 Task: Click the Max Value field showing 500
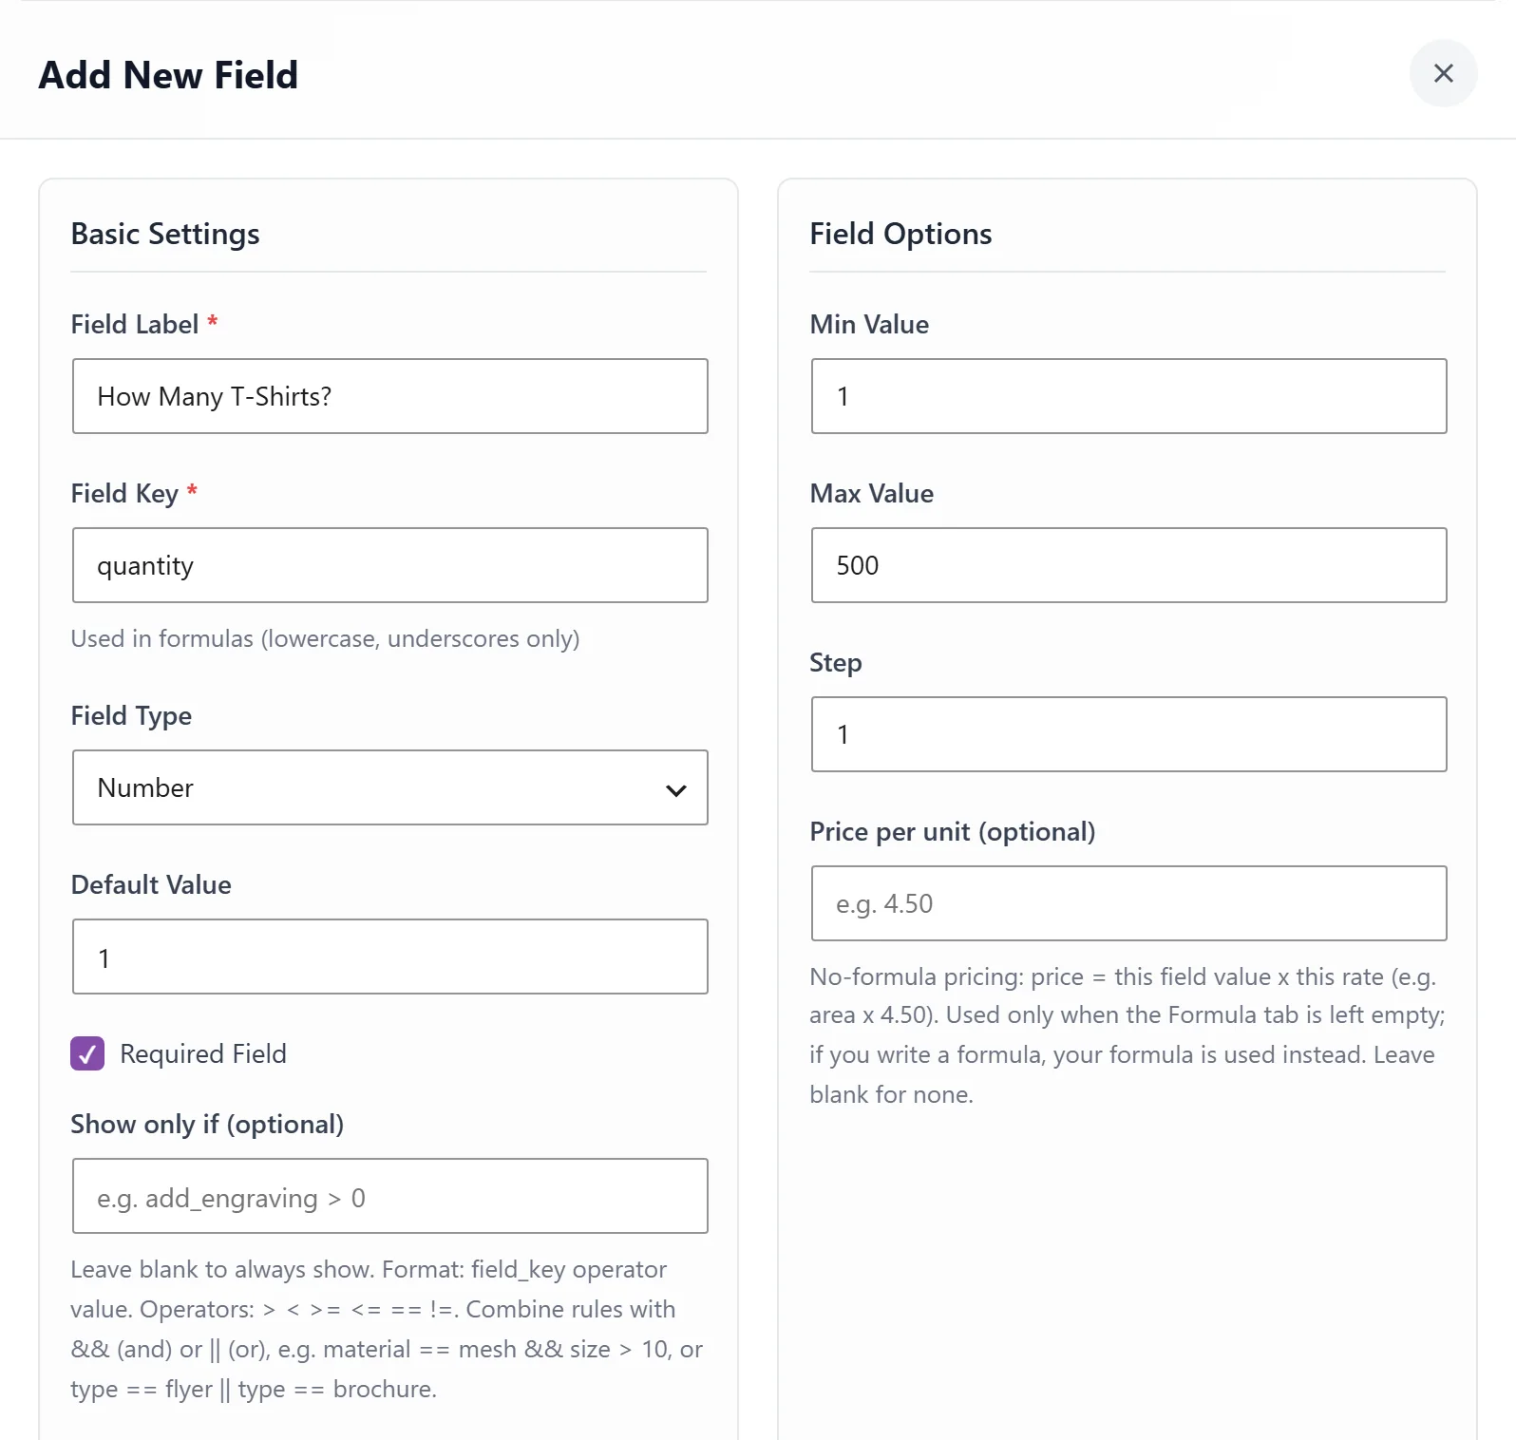pos(1129,565)
